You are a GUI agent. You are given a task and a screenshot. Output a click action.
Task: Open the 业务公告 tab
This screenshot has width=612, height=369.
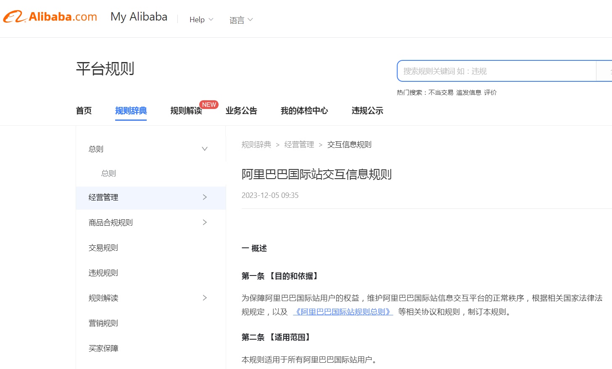pos(241,111)
